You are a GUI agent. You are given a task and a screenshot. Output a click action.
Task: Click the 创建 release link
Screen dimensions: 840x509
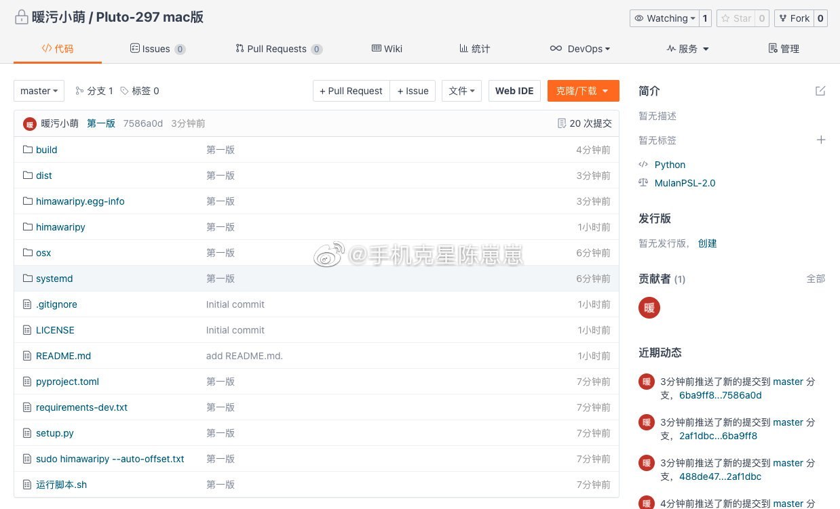(x=708, y=243)
